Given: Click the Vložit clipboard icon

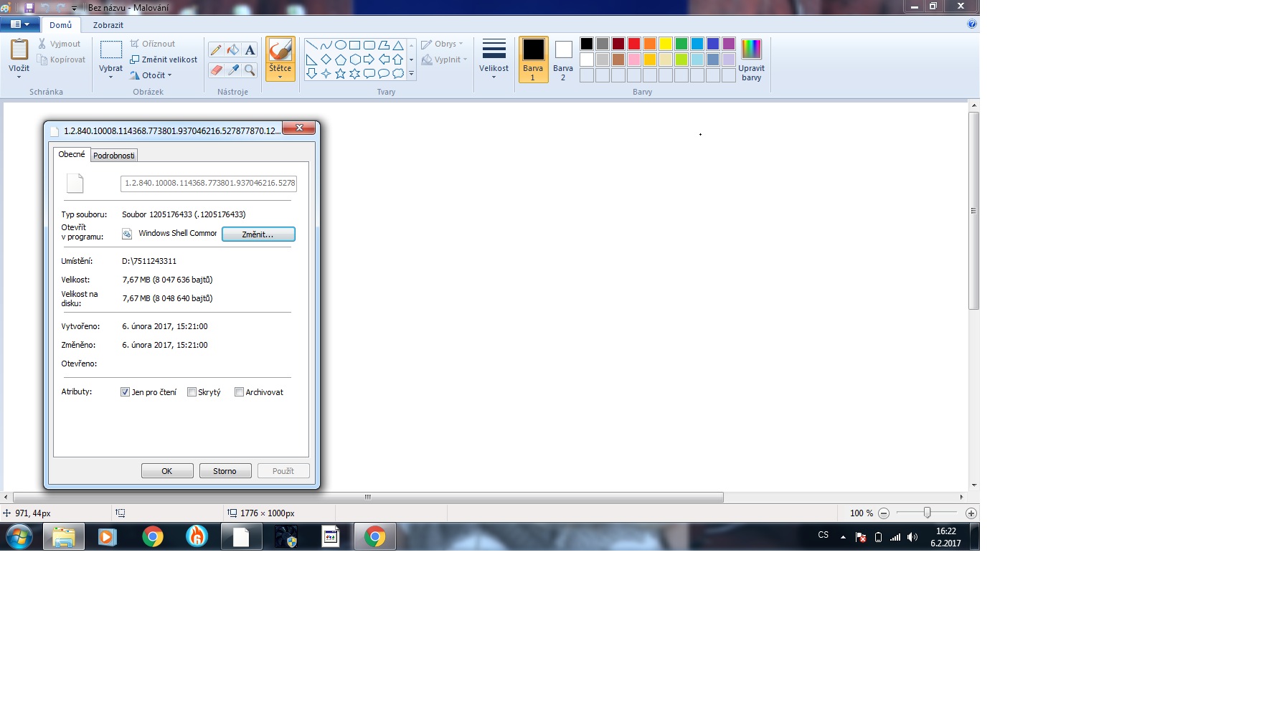Looking at the screenshot, I should (x=19, y=49).
